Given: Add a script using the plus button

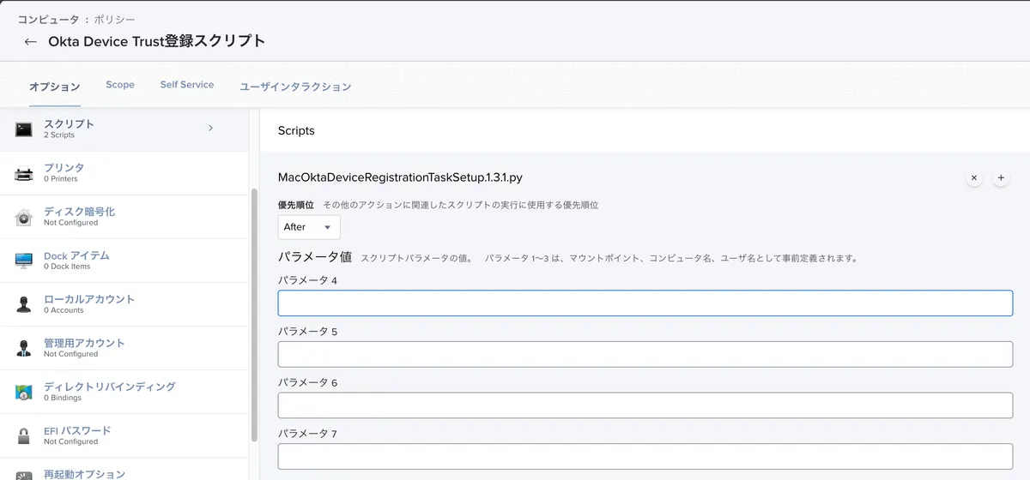Looking at the screenshot, I should click(1001, 177).
